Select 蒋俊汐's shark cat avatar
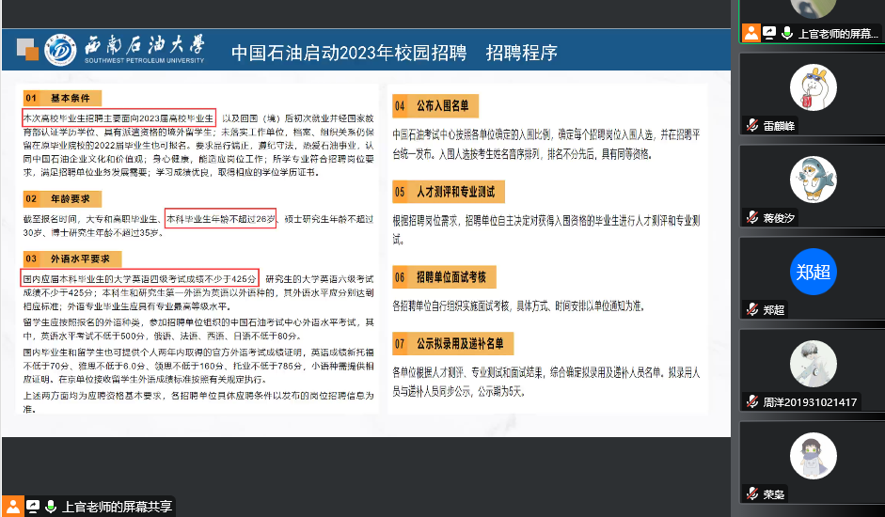Viewport: 885px width, 517px height. (813, 178)
